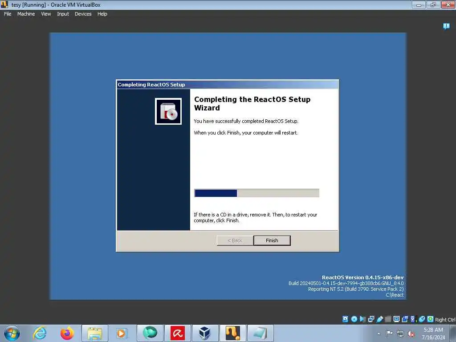
Task: Switch to VirtualBox Manager taskbar button
Action: (205, 333)
